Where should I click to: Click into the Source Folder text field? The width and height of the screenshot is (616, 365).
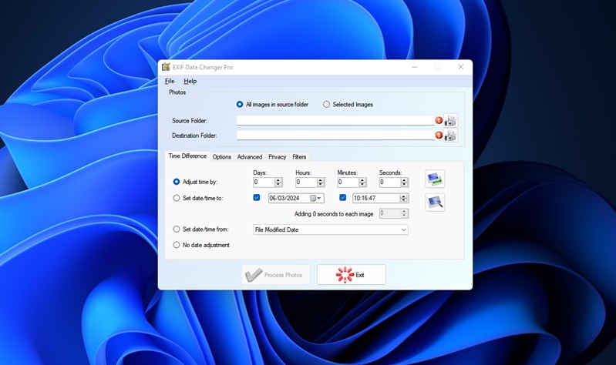(x=335, y=120)
